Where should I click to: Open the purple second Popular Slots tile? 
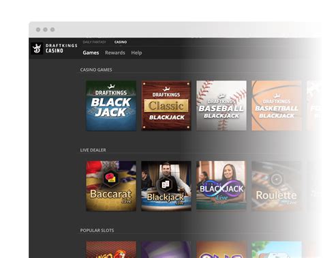pos(166,250)
